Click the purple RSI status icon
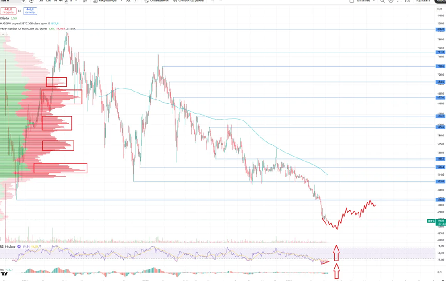 tap(19, 246)
